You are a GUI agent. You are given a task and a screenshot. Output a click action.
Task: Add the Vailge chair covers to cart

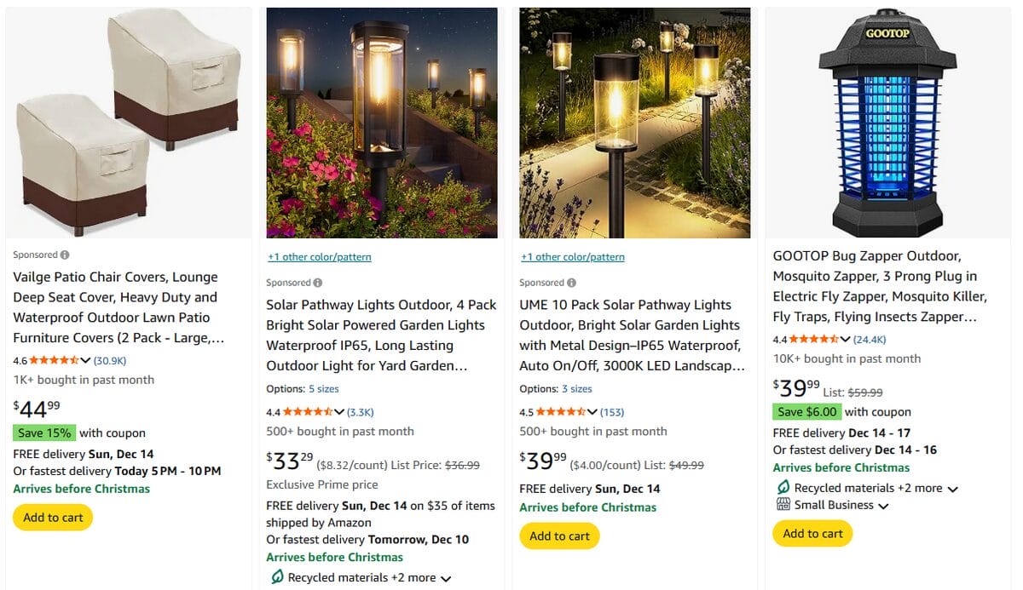click(x=52, y=517)
